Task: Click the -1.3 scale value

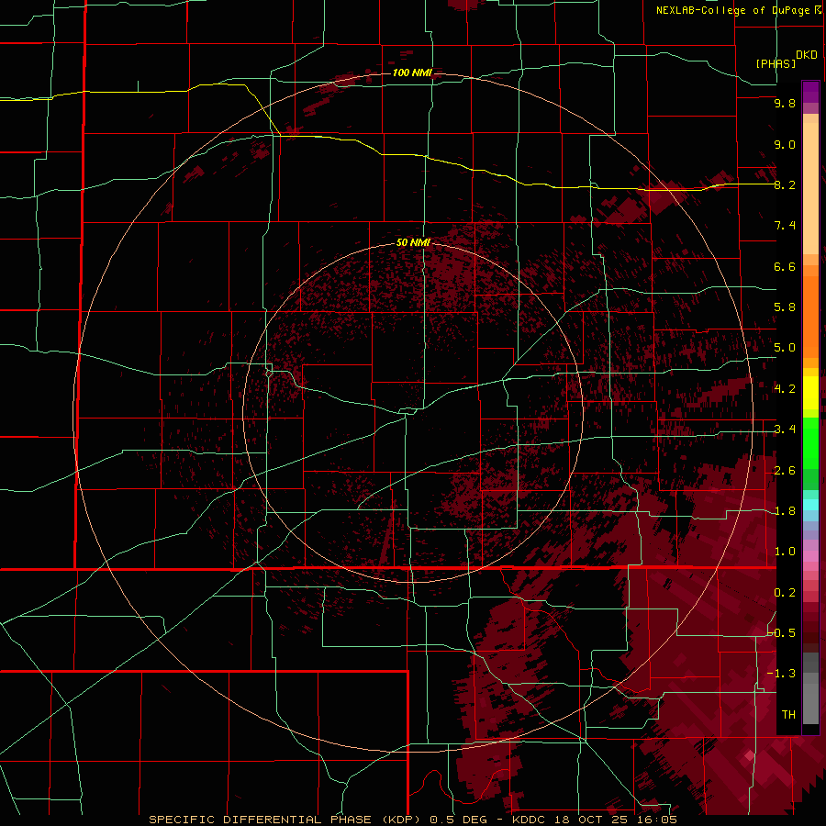Action: click(x=781, y=674)
